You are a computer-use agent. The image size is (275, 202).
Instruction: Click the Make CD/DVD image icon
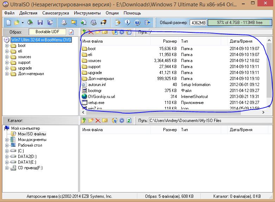coord(64,23)
